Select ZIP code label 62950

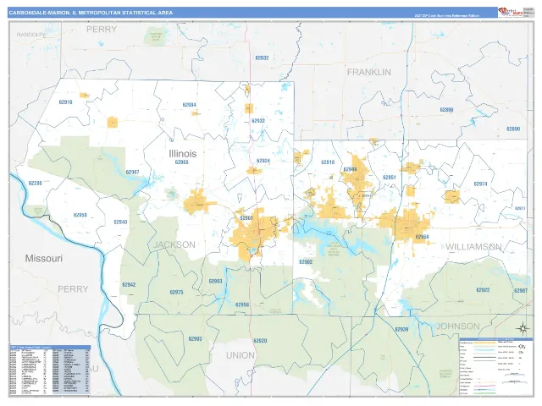click(80, 215)
